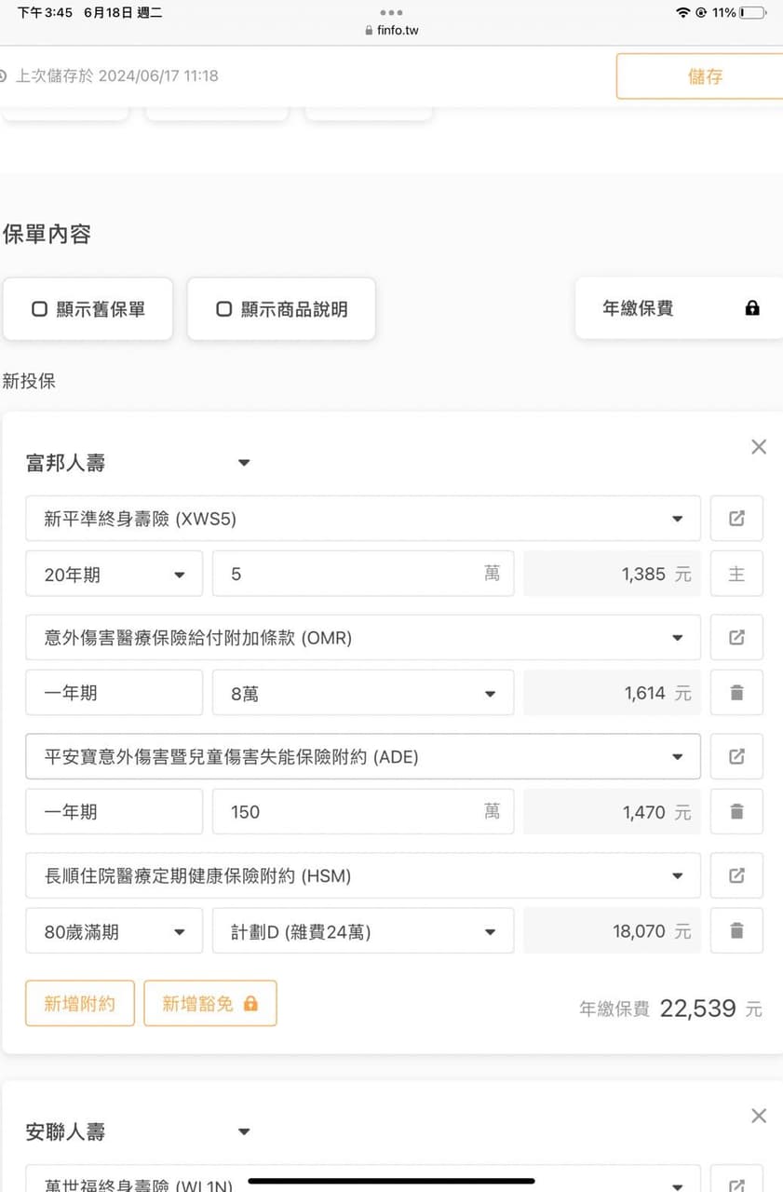Click the locked 新增豁免 button

click(209, 1004)
